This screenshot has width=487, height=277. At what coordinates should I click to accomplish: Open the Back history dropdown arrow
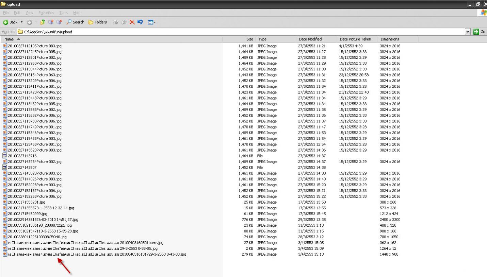point(21,22)
